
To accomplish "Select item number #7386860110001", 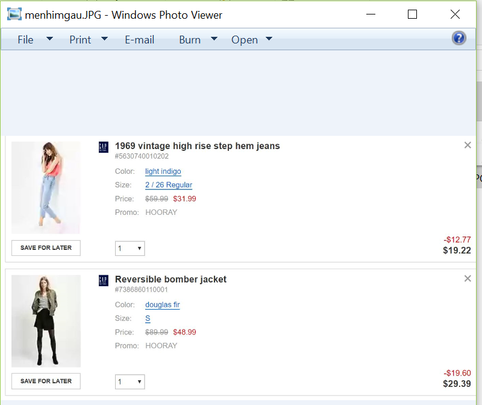I will coord(142,290).
